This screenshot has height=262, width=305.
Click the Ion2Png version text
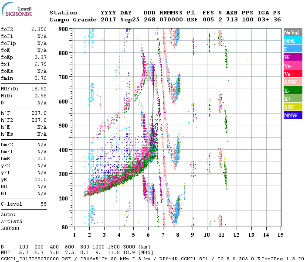283,259
